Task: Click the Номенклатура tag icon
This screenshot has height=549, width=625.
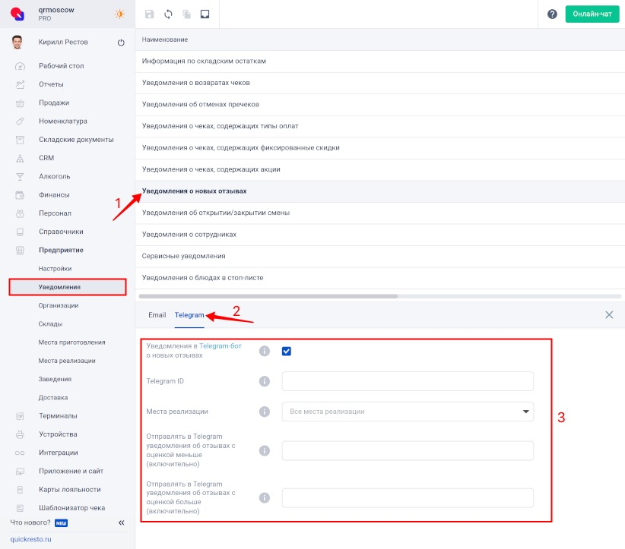Action: [20, 121]
